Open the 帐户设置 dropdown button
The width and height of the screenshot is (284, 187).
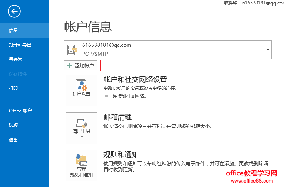point(82,91)
